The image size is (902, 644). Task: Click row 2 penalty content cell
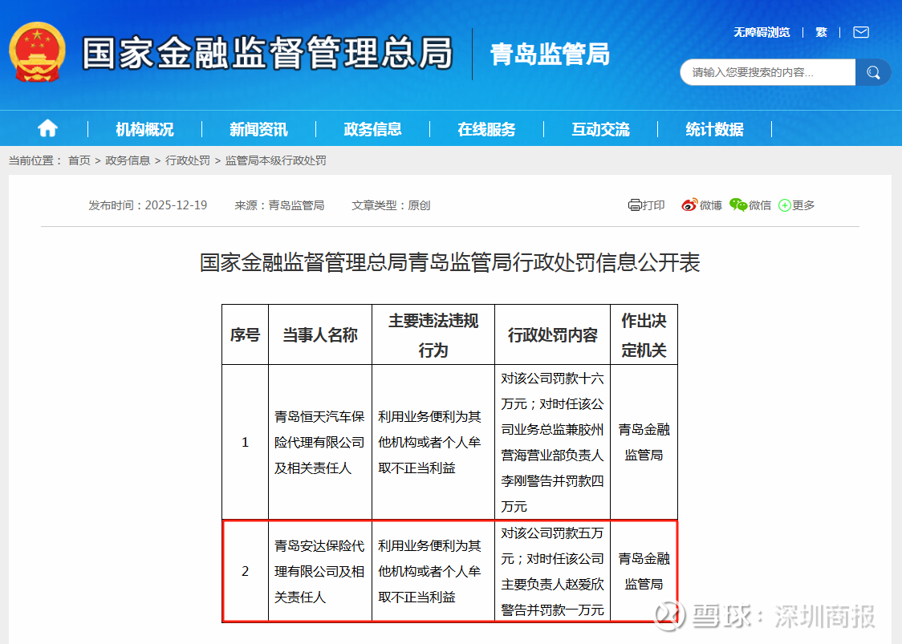(x=552, y=571)
